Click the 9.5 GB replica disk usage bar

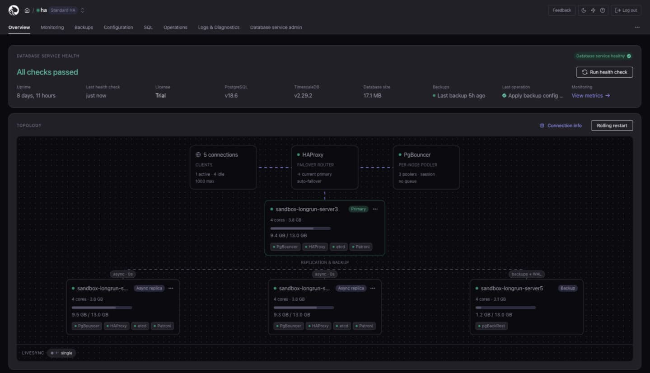[x=102, y=308]
